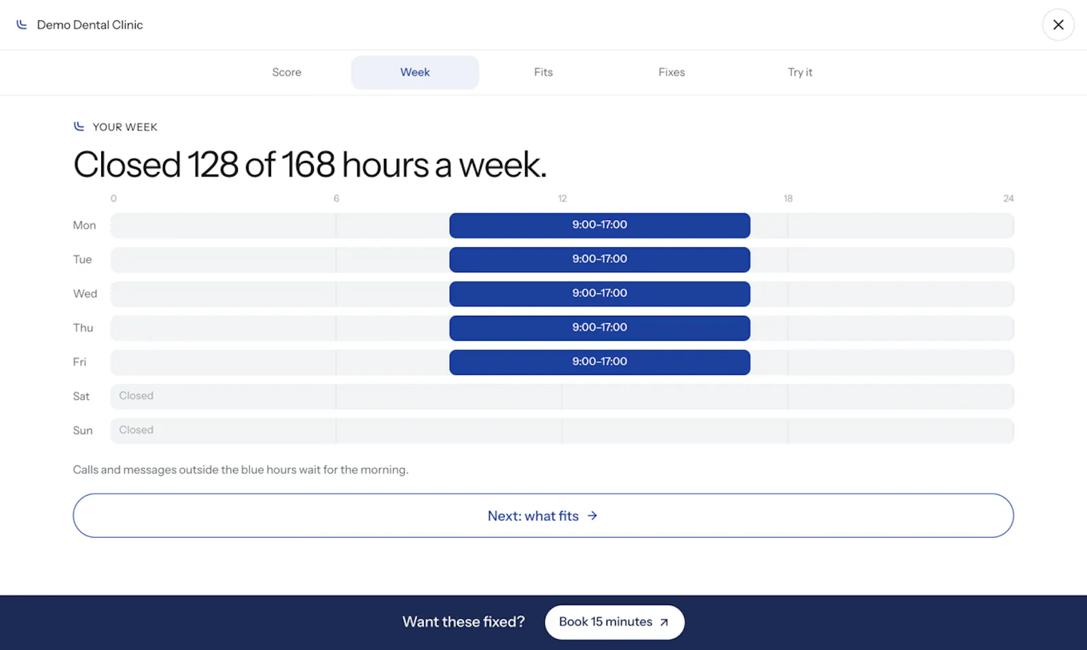Click the 'Calls and messages outside' note

pos(240,469)
